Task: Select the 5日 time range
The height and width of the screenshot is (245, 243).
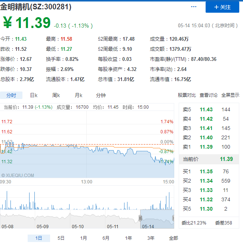Action: pos(61,238)
